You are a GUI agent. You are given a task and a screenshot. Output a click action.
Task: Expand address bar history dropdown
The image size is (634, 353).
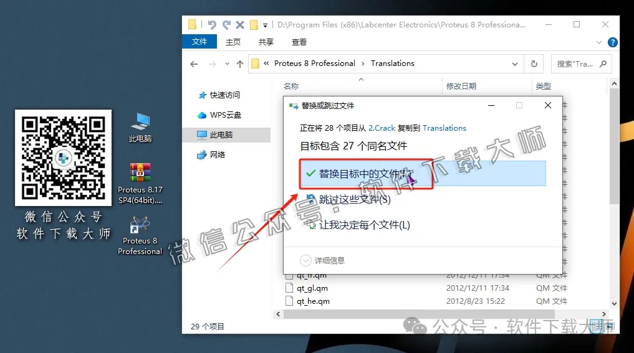[515, 64]
